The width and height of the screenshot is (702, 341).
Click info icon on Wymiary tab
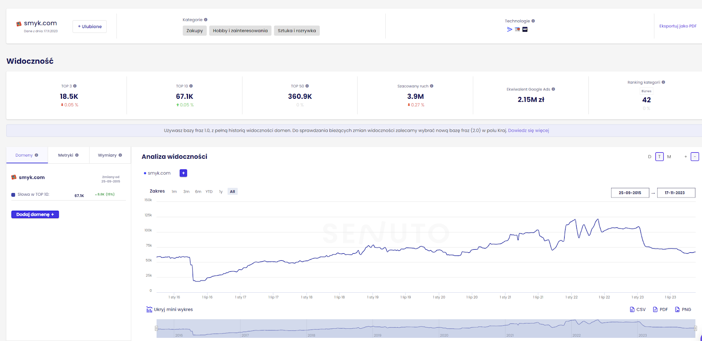click(x=120, y=155)
